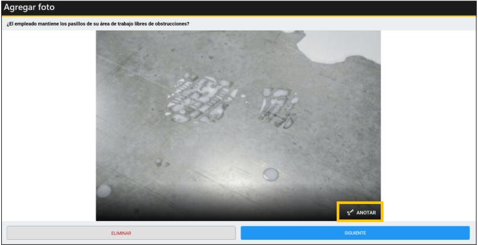Click the 'Agregar foto' header title
Viewport: 478px width, 245px height.
[x=30, y=8]
